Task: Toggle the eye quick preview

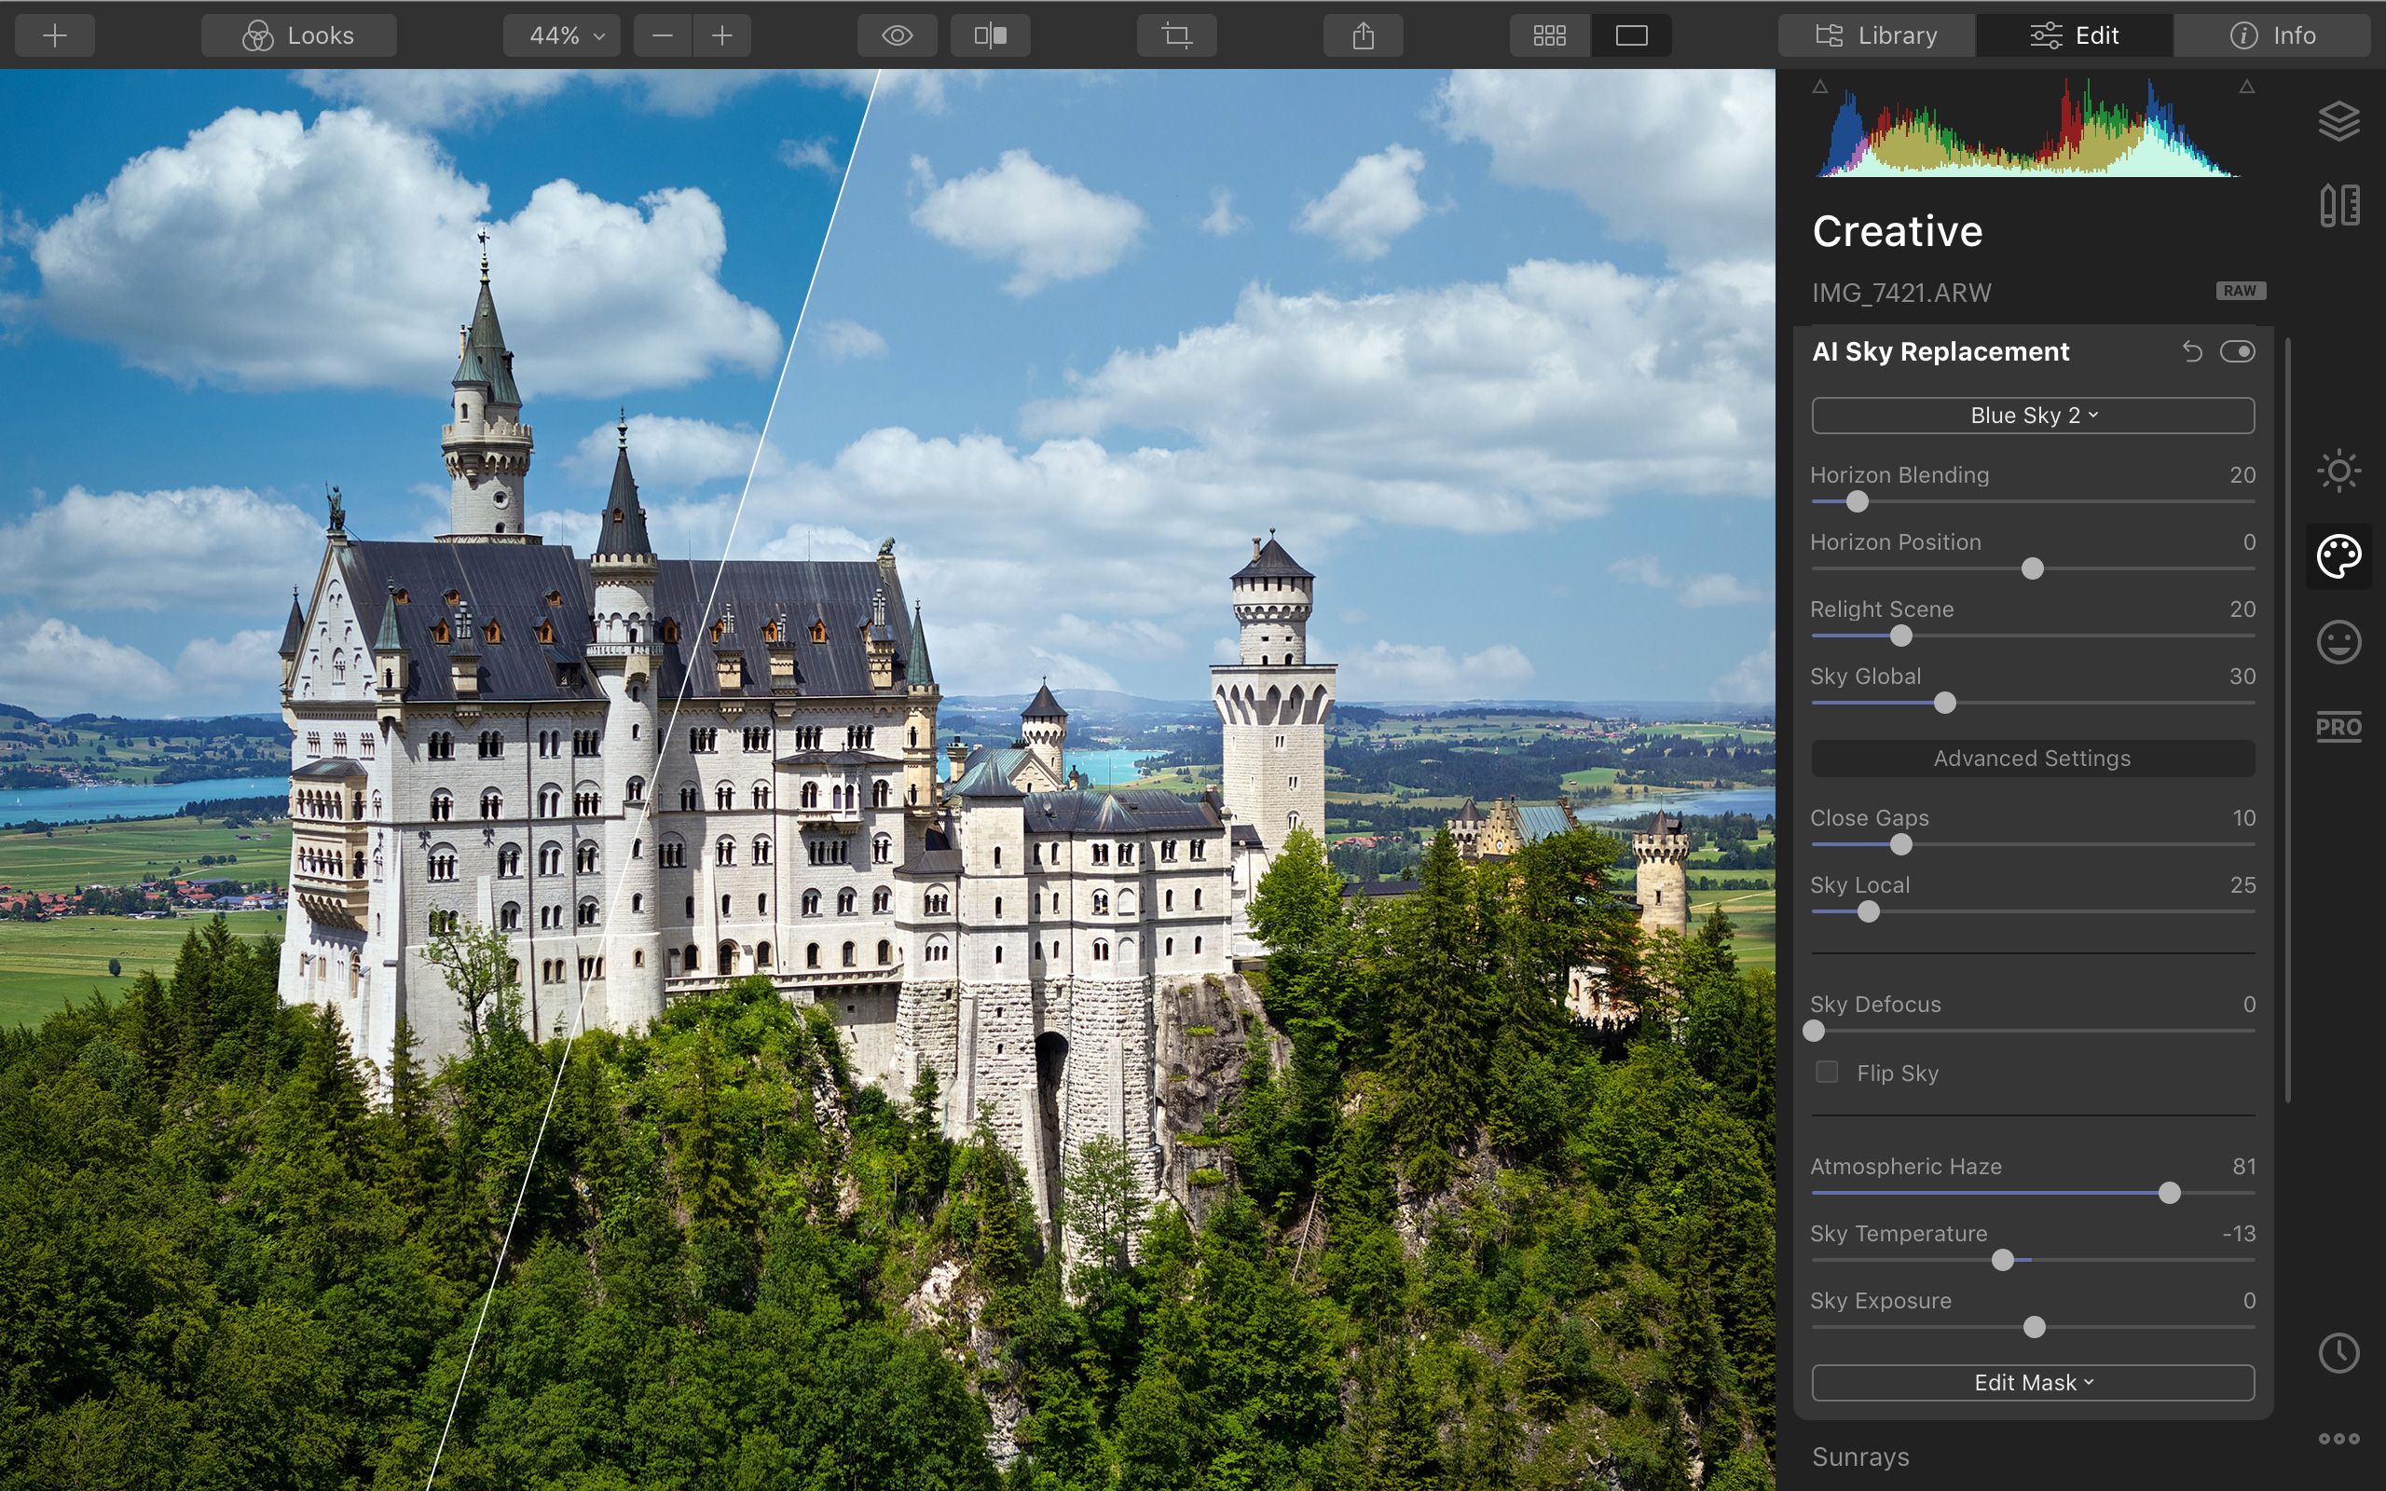Action: pyautogui.click(x=898, y=35)
